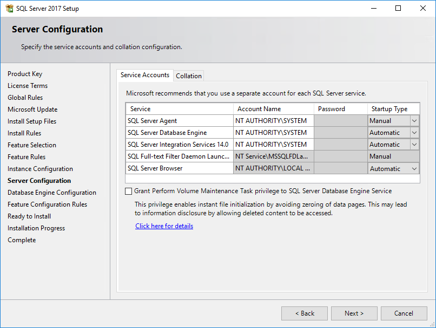Click Install Setup Files step
The width and height of the screenshot is (436, 328).
(32, 121)
